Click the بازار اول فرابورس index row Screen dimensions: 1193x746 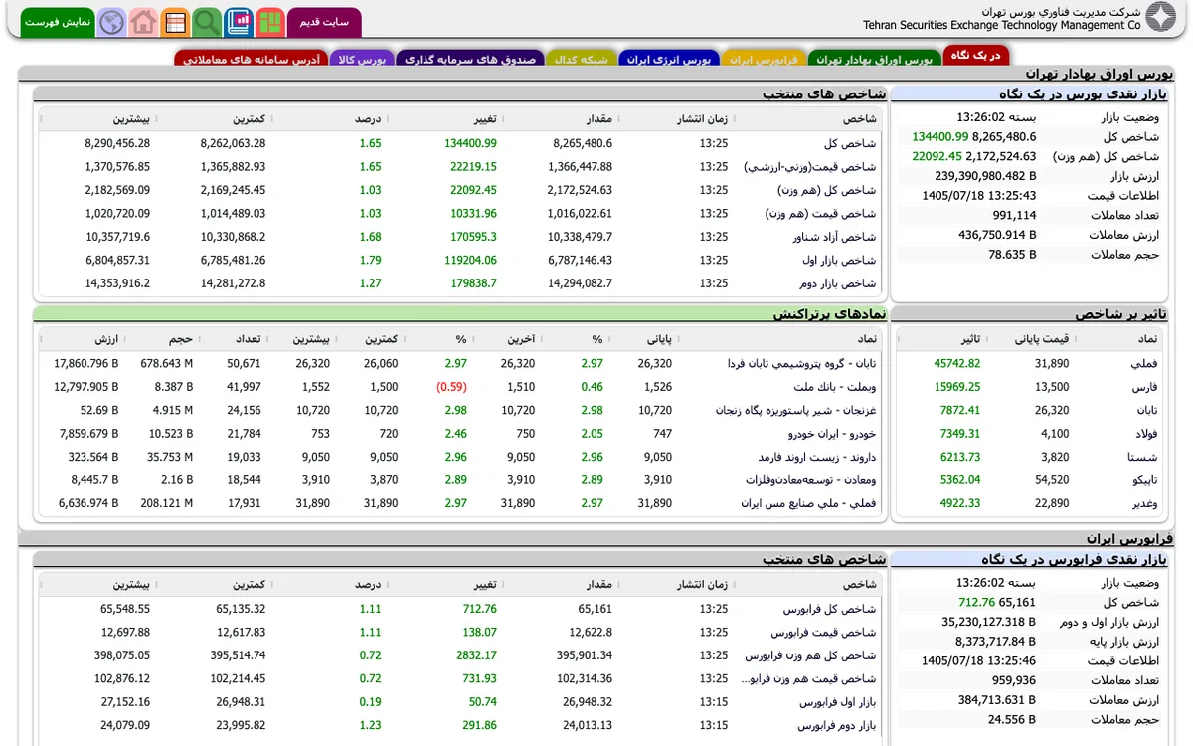point(458,702)
